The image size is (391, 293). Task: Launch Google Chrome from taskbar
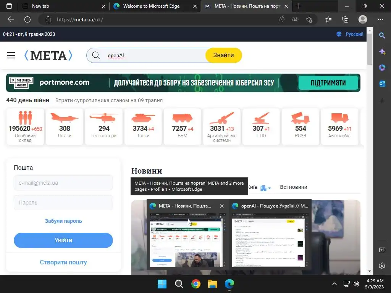click(x=196, y=284)
